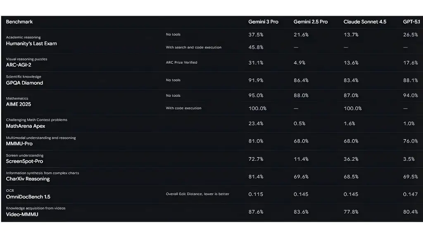Open the Humanity's Last Exam benchmark row
Screen dimensions: 423x238
31,43
